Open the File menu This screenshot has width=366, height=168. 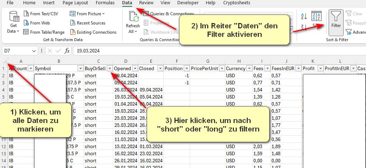pos(10,3)
